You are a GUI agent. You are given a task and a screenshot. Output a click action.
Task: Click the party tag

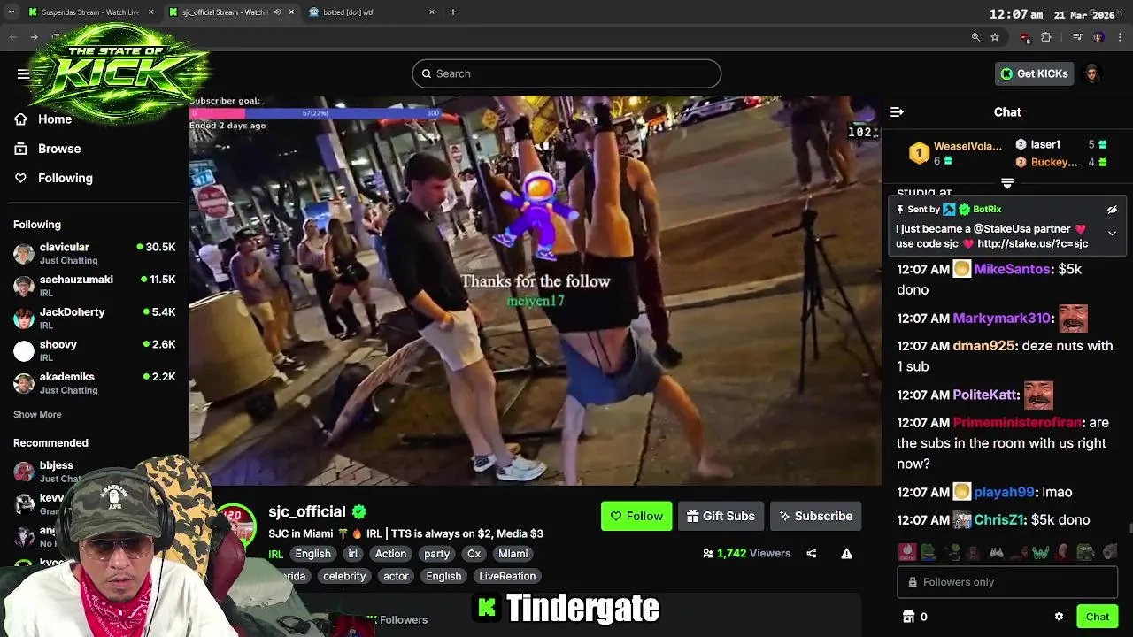pyautogui.click(x=436, y=554)
